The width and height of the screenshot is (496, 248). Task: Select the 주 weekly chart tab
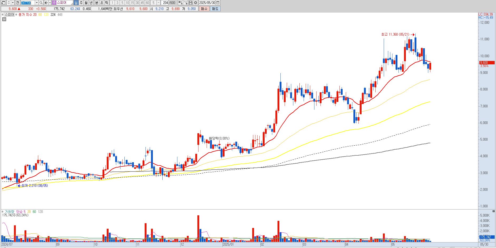tap(81, 3)
